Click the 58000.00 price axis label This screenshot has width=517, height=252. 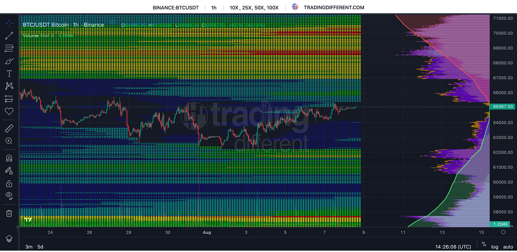point(503,212)
